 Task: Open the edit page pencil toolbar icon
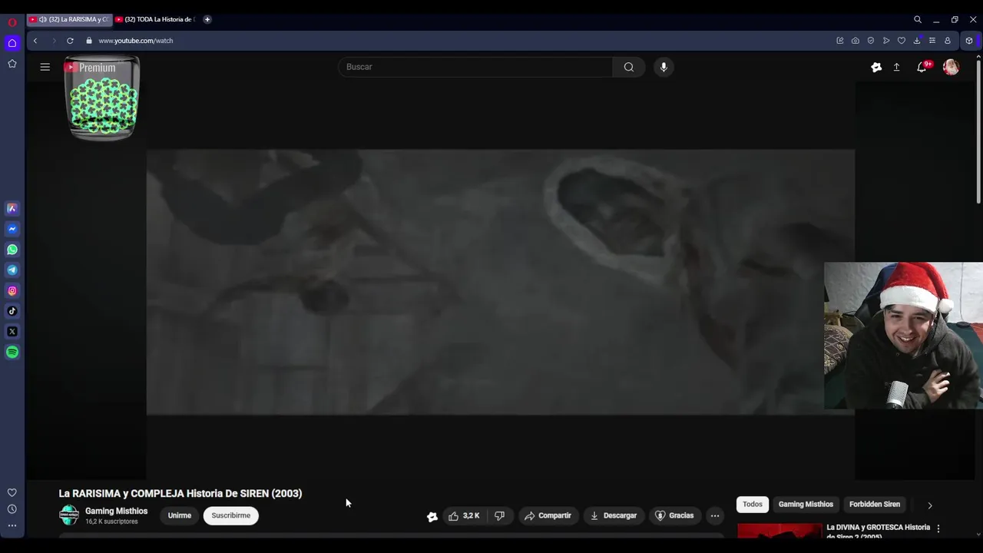tap(840, 41)
